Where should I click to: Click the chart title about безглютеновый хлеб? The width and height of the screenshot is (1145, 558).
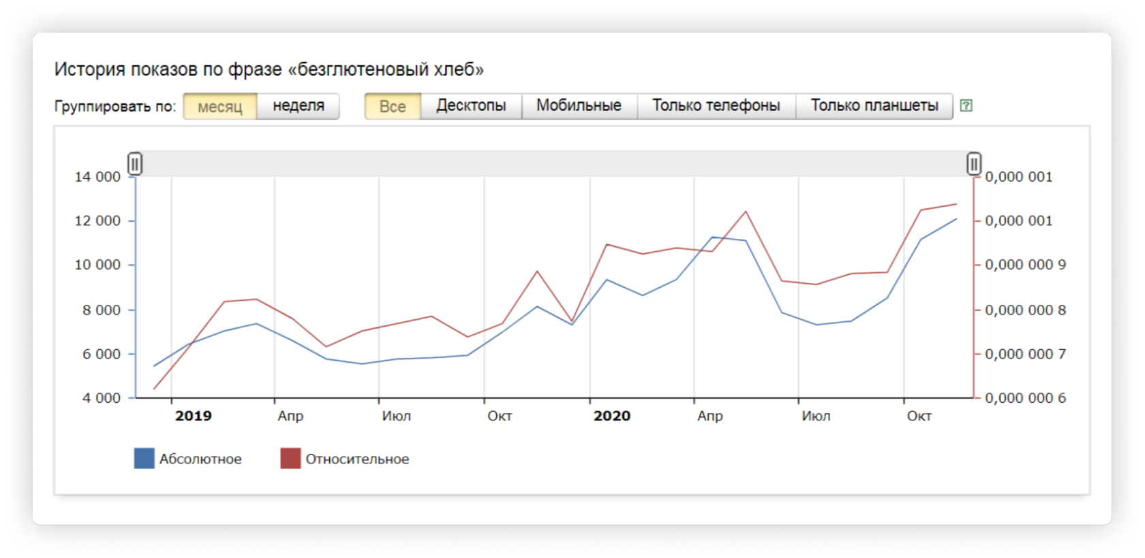269,69
